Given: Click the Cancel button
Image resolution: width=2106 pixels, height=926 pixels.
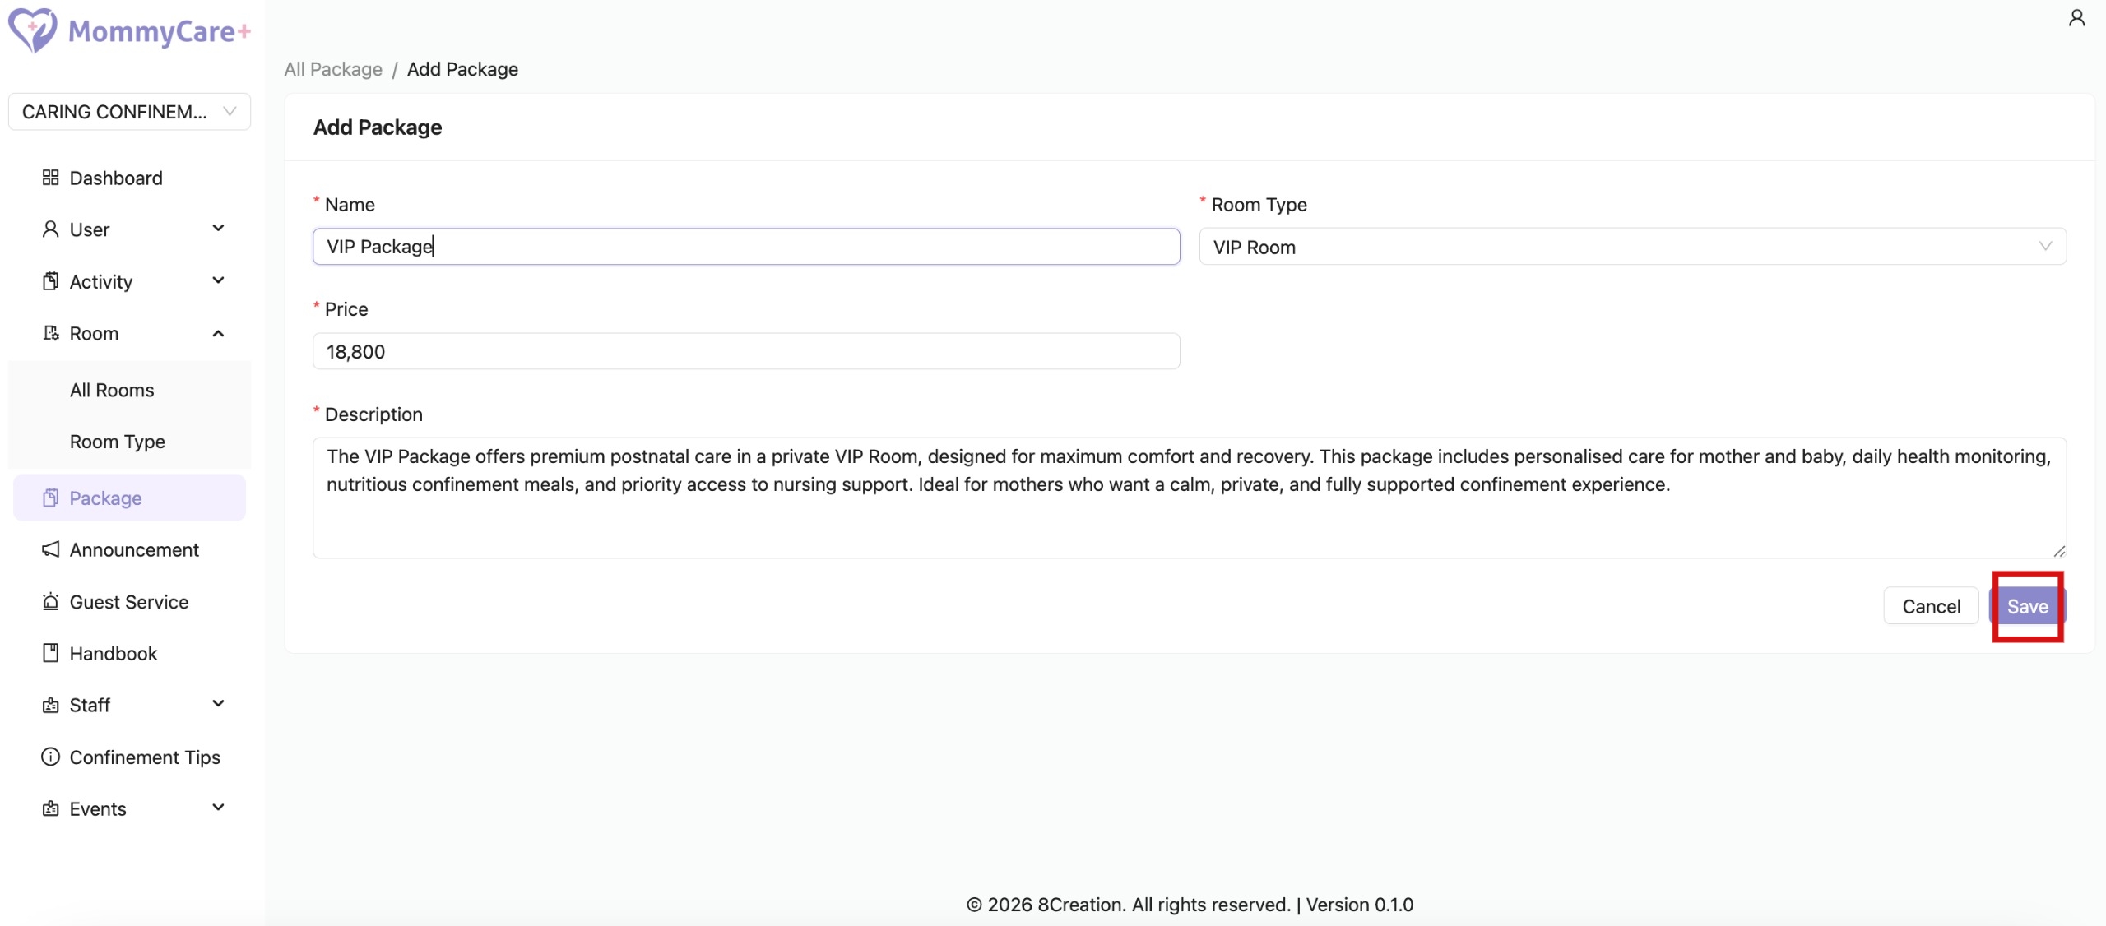Looking at the screenshot, I should tap(1931, 606).
